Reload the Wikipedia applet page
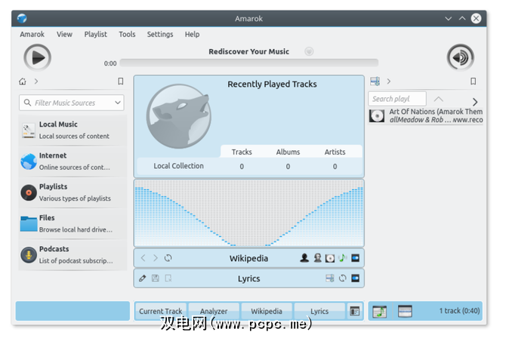This screenshot has height=341, width=506. click(x=168, y=258)
